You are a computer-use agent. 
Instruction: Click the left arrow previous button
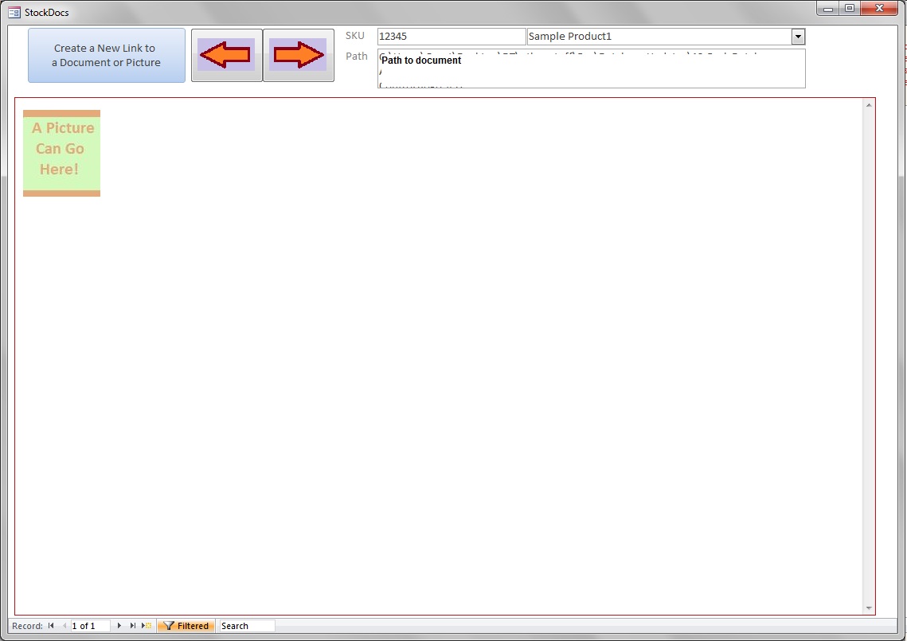point(226,55)
